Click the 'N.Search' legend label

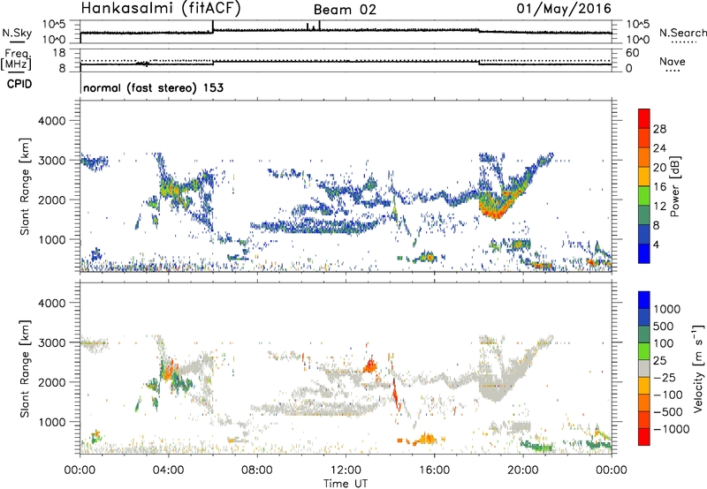[x=682, y=33]
